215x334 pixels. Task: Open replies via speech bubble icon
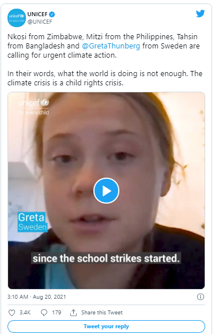click(x=44, y=313)
